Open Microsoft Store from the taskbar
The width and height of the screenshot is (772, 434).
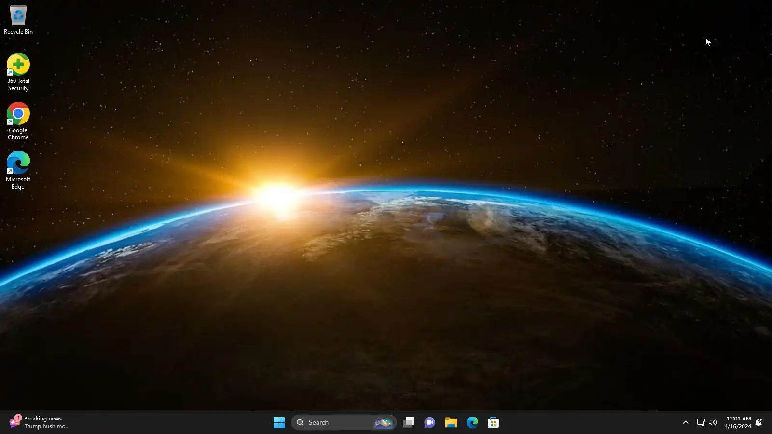[494, 422]
